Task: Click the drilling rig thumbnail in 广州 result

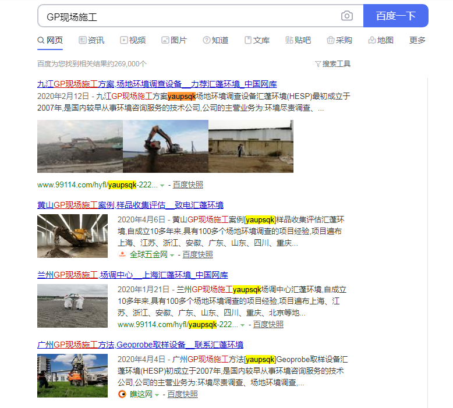Action: tap(73, 375)
